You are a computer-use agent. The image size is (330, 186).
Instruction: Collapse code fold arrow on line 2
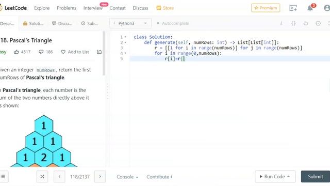click(125, 42)
